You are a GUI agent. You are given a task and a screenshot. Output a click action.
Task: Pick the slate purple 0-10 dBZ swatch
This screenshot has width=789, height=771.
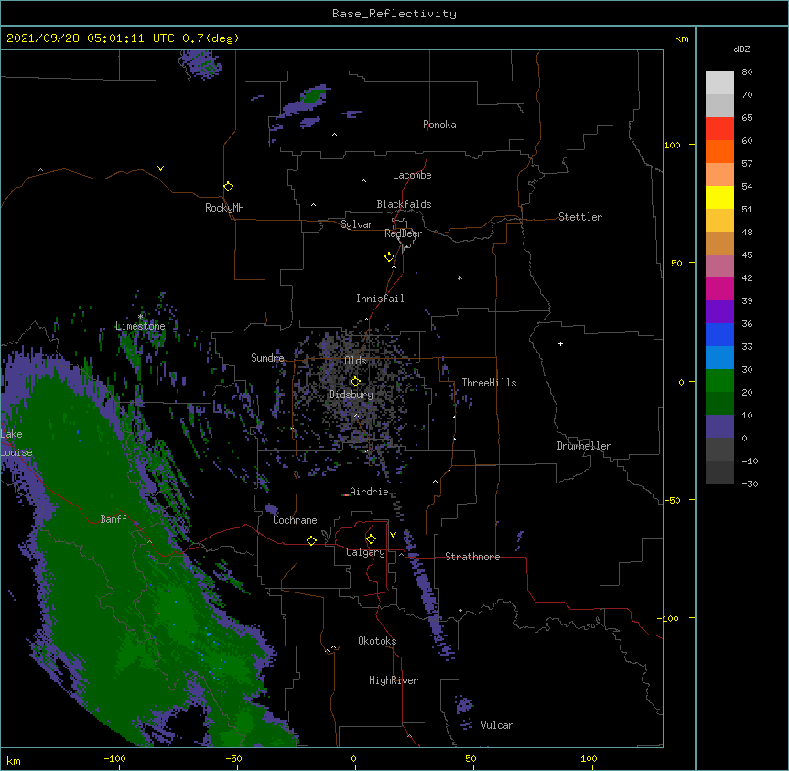[x=719, y=427]
